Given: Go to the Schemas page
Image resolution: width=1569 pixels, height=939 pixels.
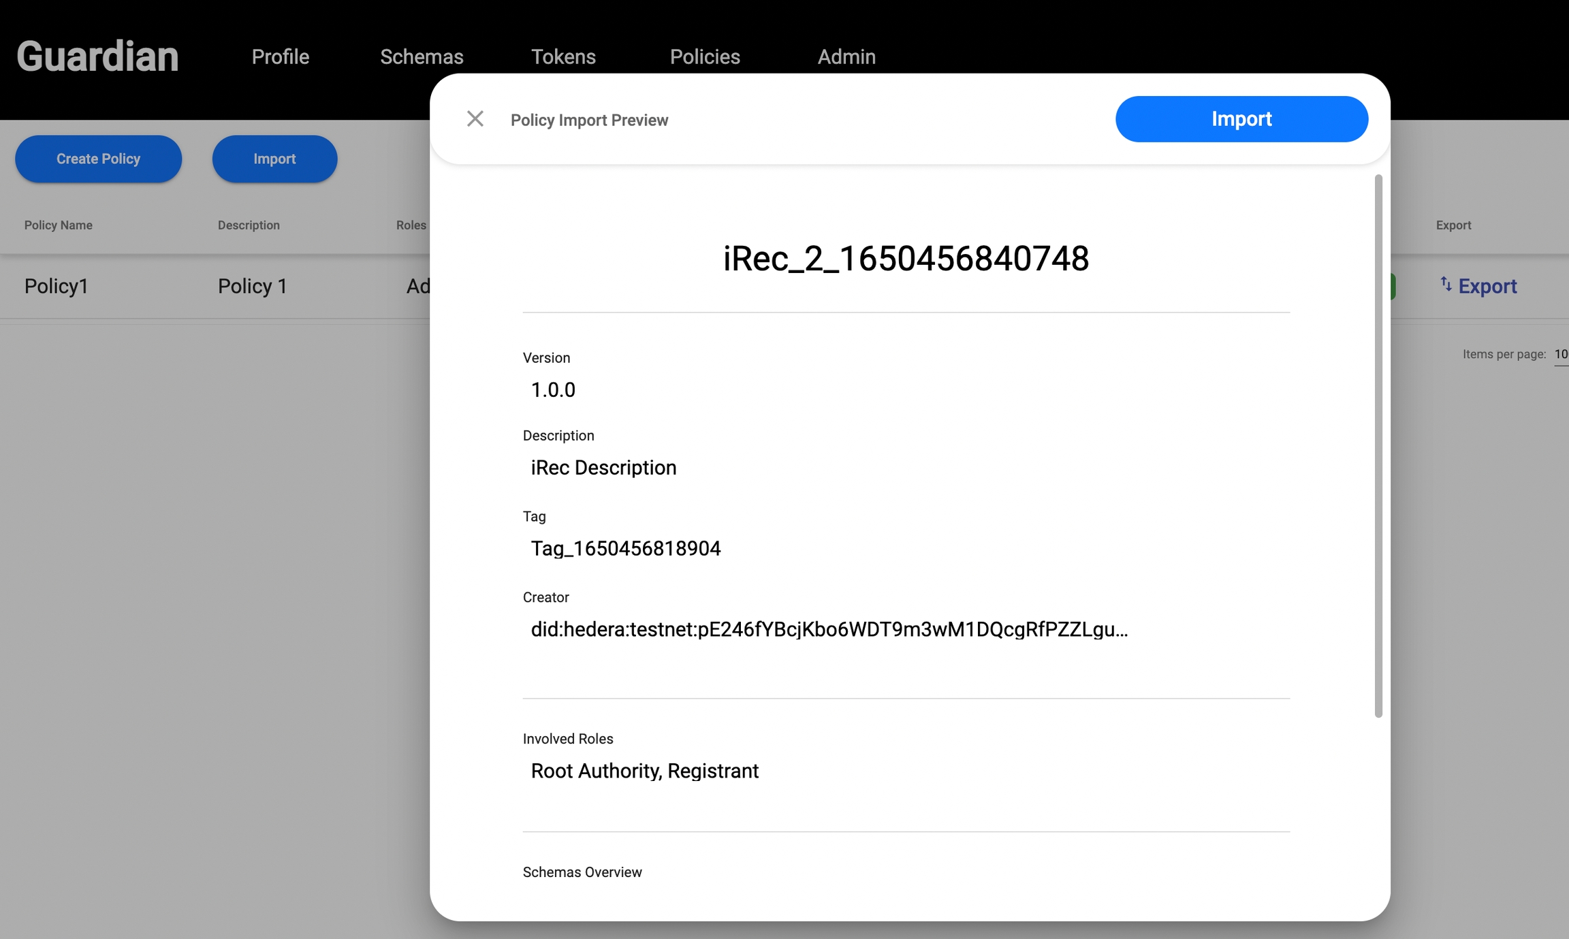Looking at the screenshot, I should (x=421, y=57).
